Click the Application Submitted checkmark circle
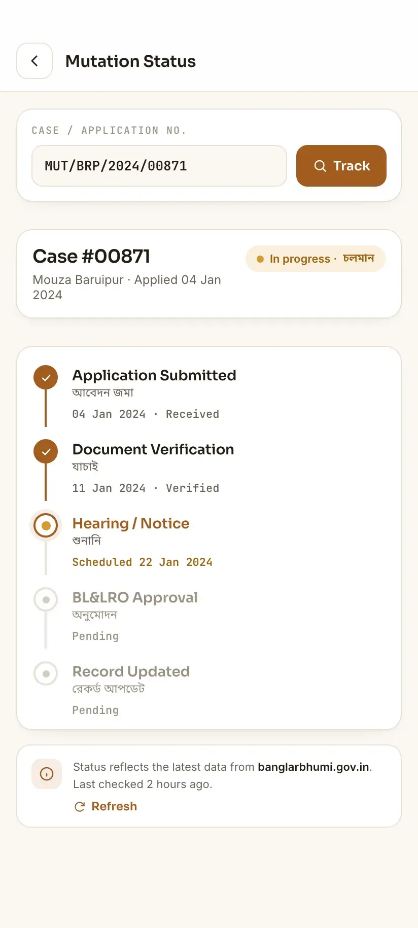This screenshot has width=418, height=928. tap(46, 378)
